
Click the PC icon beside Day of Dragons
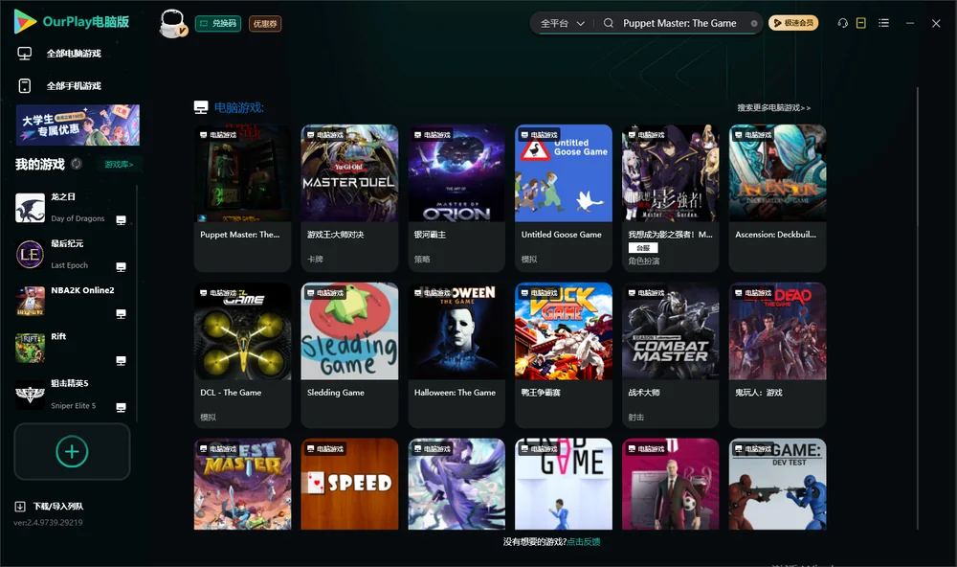pos(121,220)
